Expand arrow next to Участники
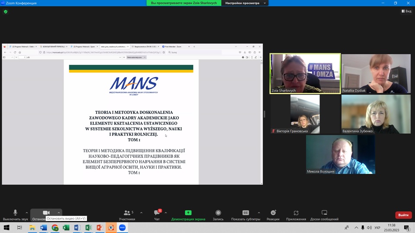The image size is (415, 233). (x=141, y=213)
